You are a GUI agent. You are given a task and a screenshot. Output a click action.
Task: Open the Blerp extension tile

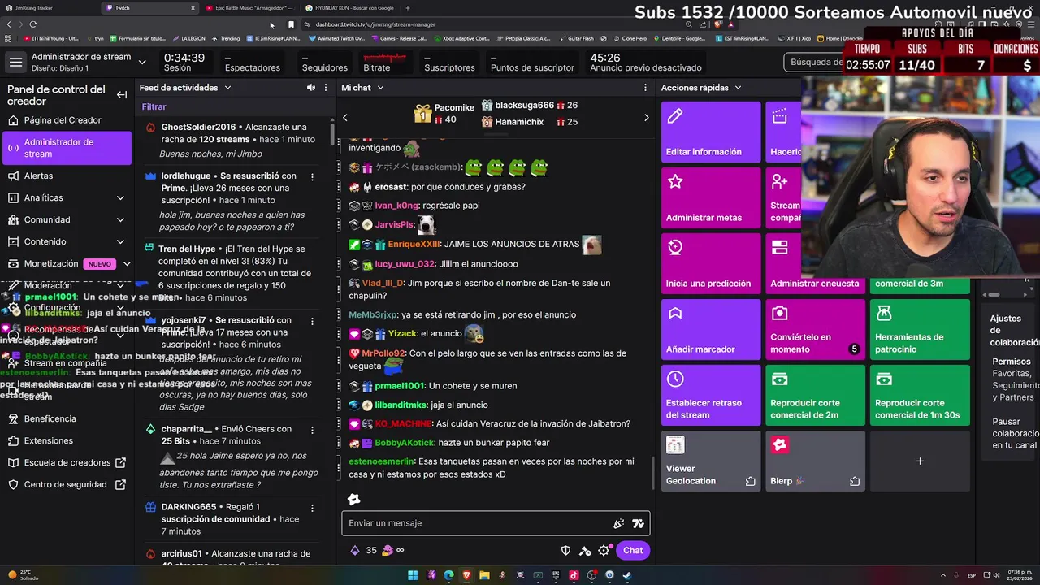click(815, 461)
